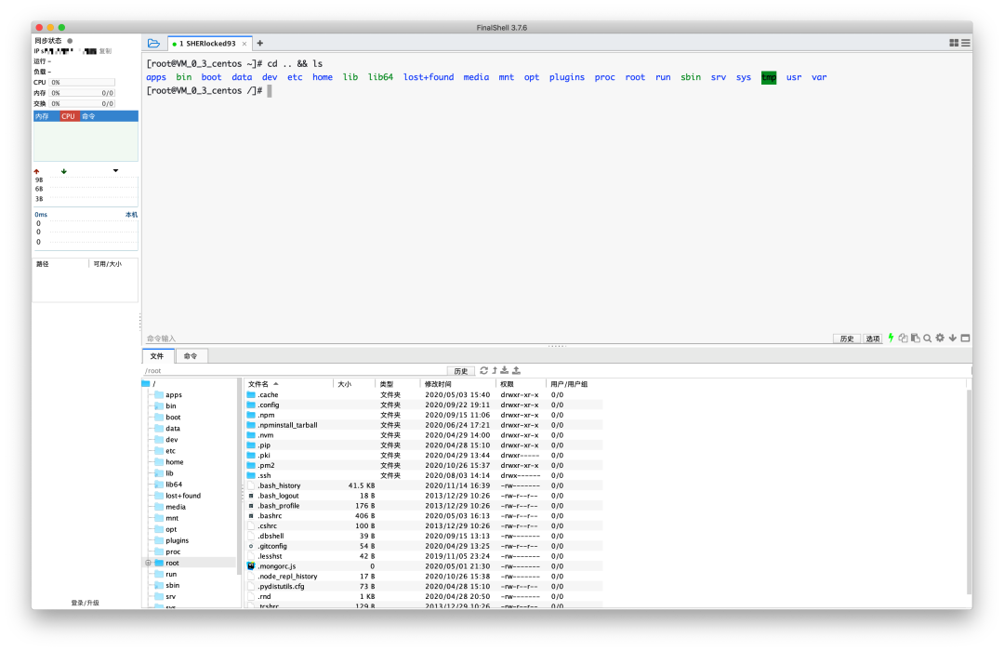Select the .gitconfig file row
The width and height of the screenshot is (1004, 651).
coord(424,546)
